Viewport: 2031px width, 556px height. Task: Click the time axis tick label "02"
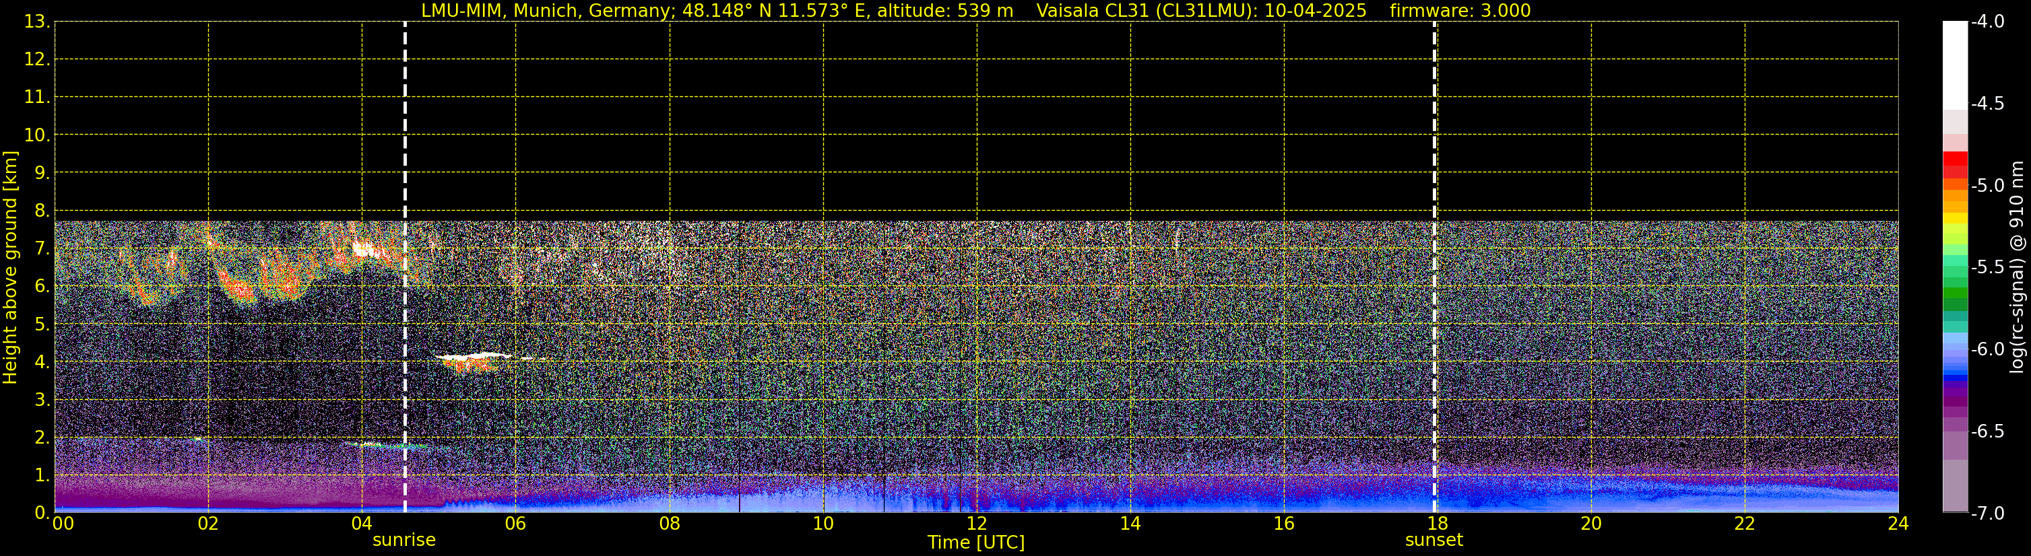pyautogui.click(x=208, y=524)
